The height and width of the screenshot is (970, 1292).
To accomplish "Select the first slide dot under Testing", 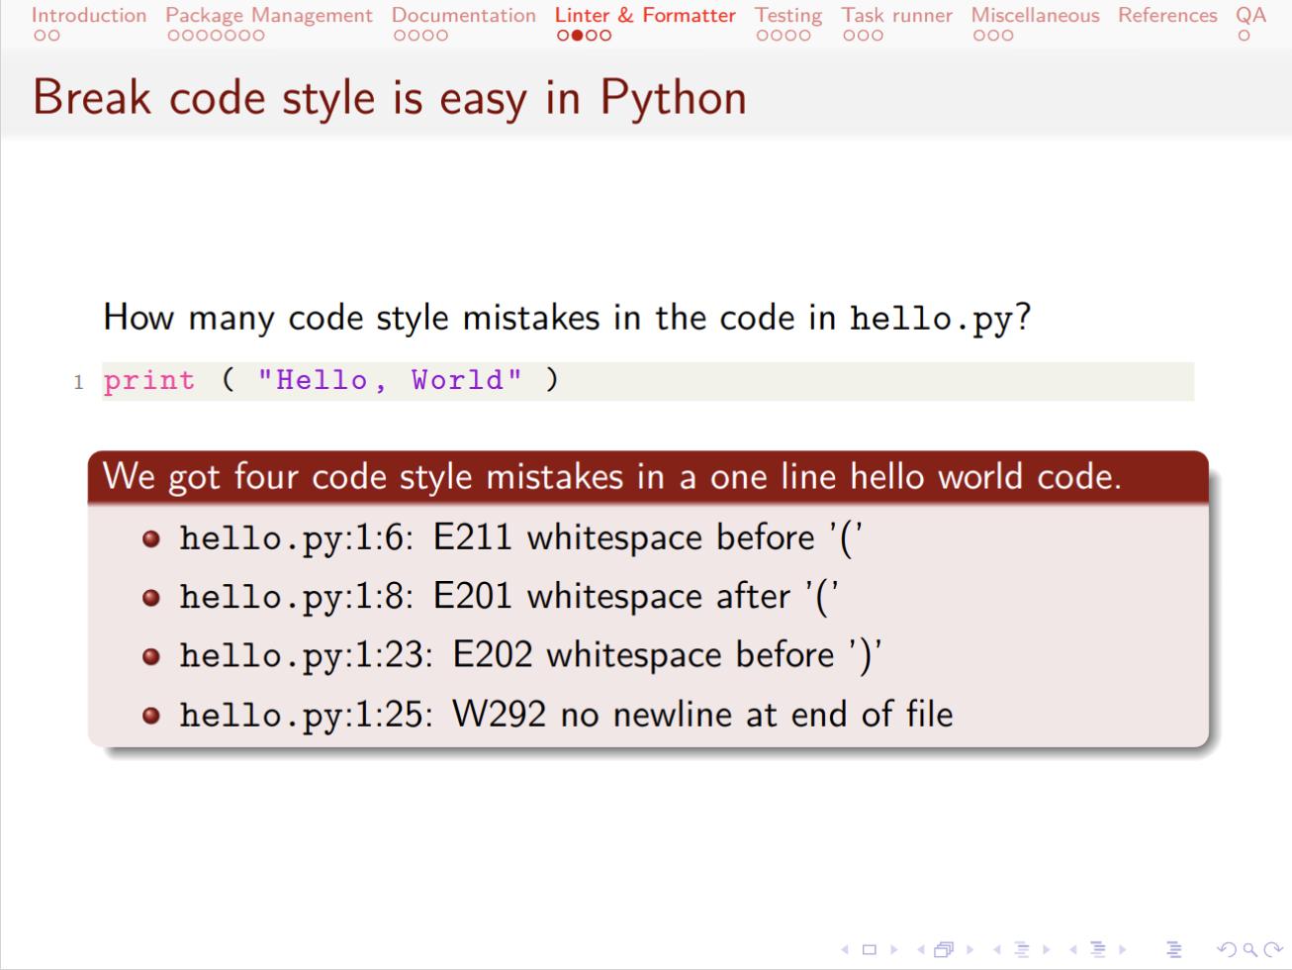I will 762,36.
